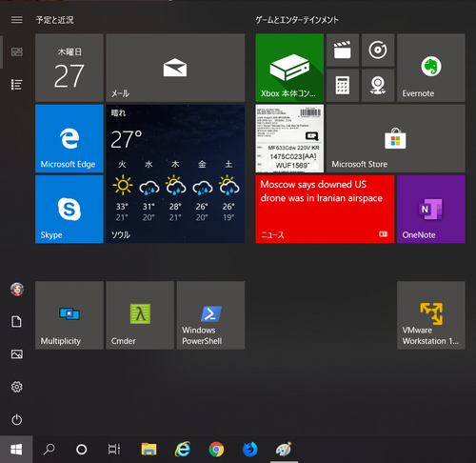Open the weather tile for ソウル
476x463 pixels.
point(175,173)
